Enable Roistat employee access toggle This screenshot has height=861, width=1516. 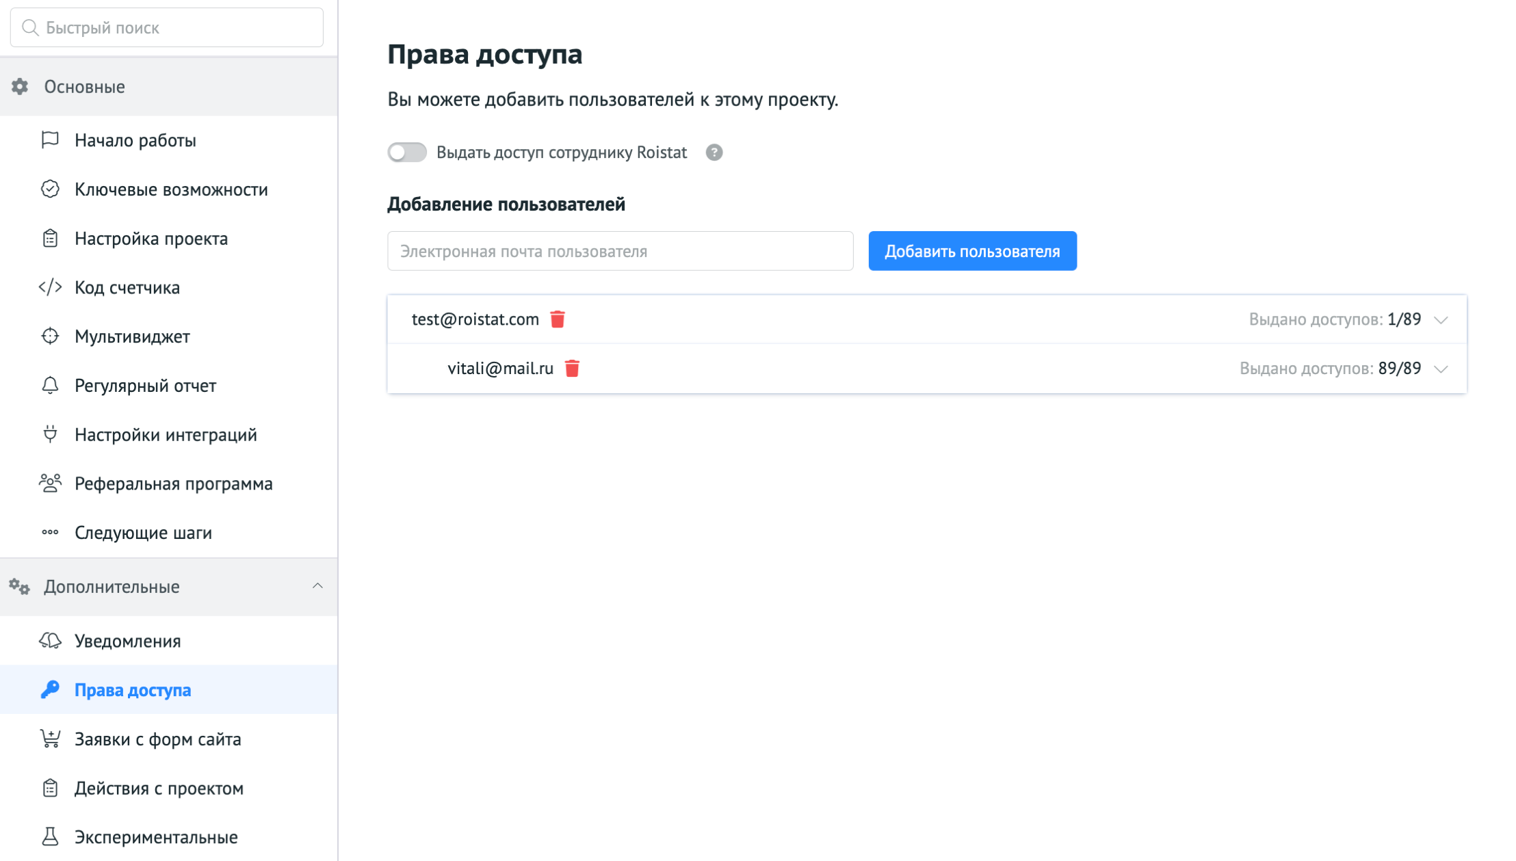407,153
